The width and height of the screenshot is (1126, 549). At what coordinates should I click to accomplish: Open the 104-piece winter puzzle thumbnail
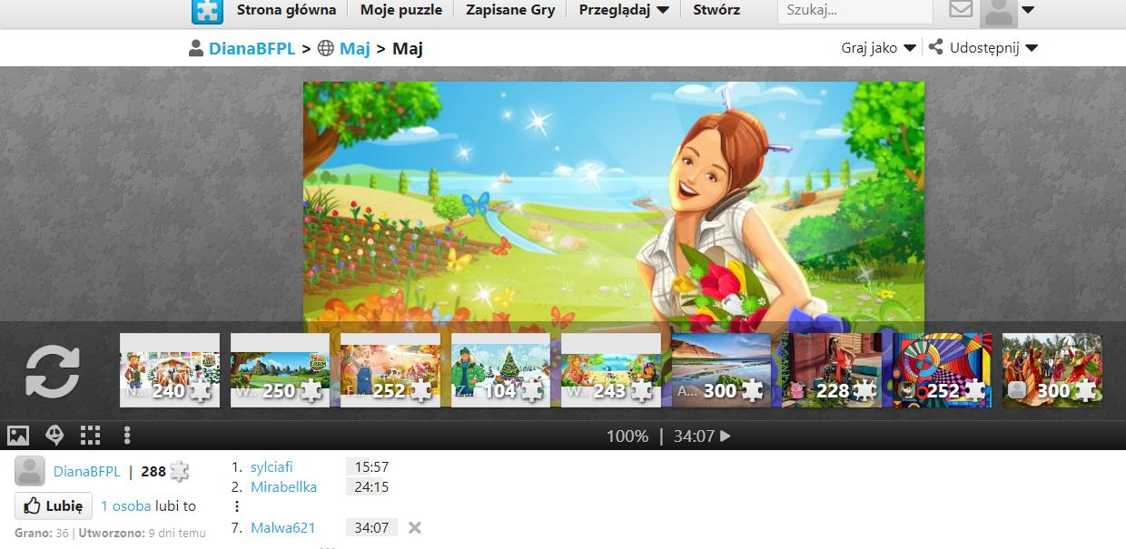pyautogui.click(x=500, y=370)
